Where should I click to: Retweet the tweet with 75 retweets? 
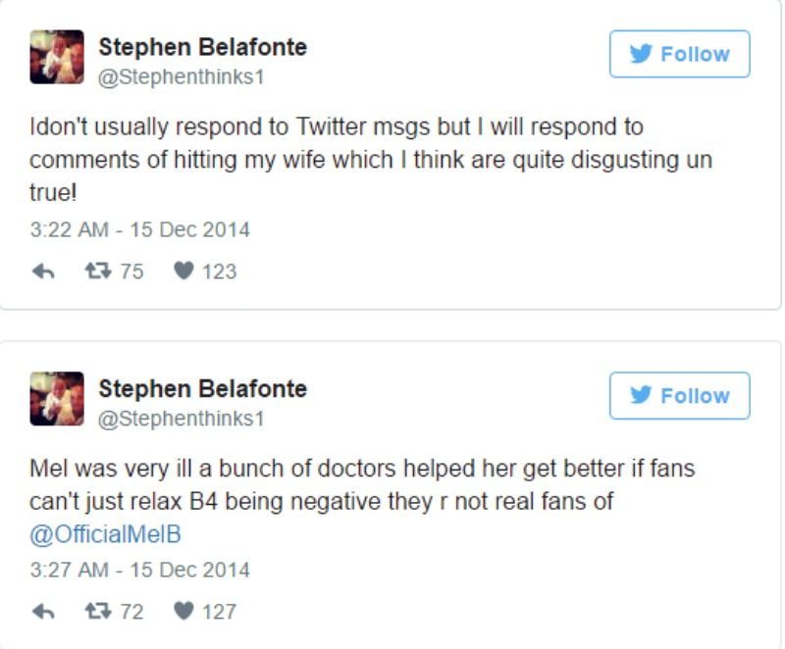(97, 272)
